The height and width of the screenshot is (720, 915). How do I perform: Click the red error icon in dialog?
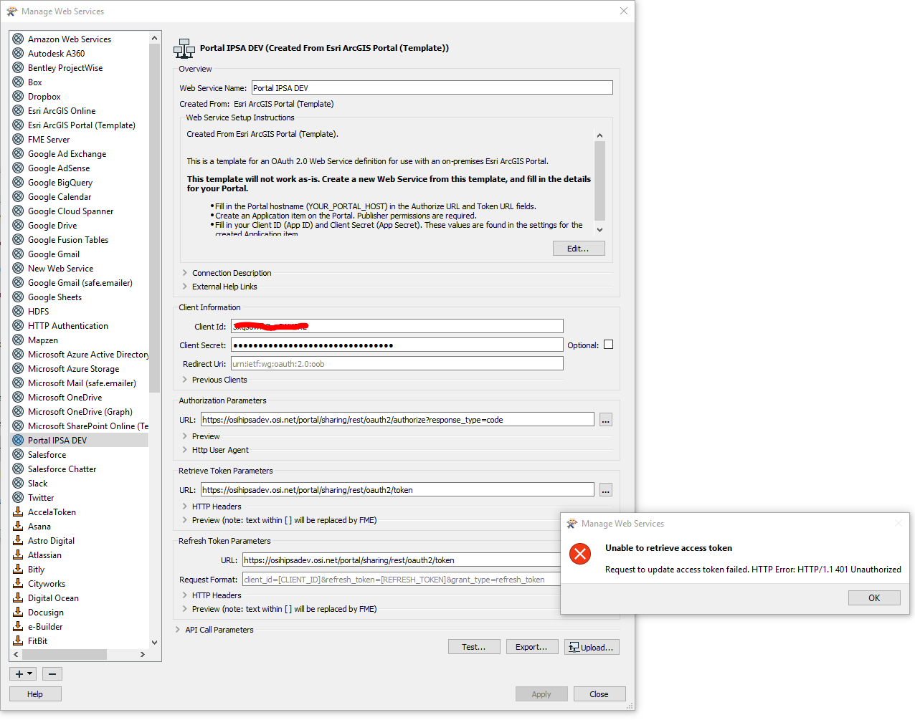580,553
